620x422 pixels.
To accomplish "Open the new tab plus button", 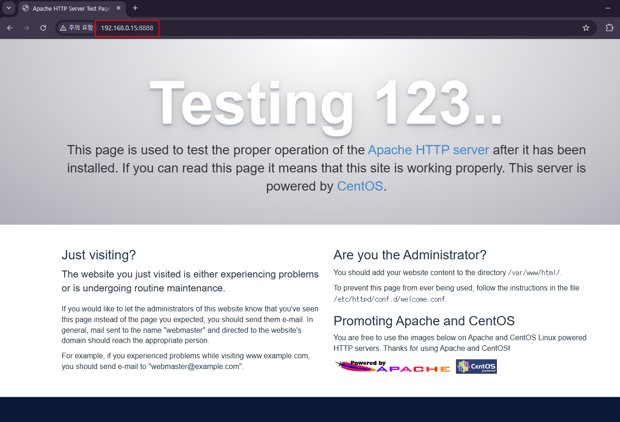I will point(135,8).
